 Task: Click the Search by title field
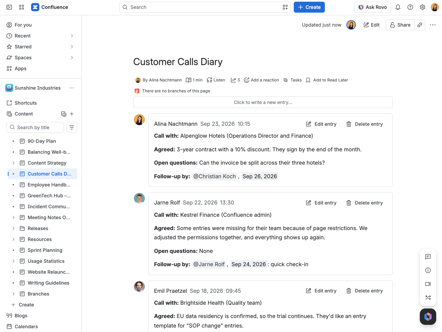(35, 127)
